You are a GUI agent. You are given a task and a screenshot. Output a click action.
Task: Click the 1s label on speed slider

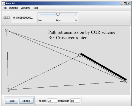pos(76,21)
